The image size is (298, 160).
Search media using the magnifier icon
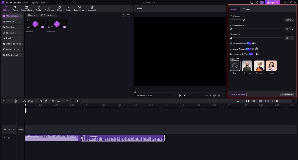pos(124,15)
